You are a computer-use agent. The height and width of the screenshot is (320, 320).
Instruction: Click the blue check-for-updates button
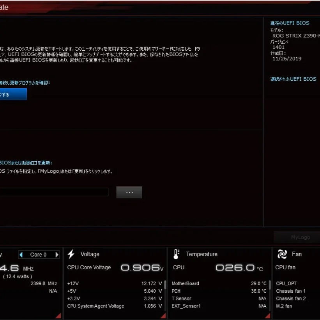[13, 94]
